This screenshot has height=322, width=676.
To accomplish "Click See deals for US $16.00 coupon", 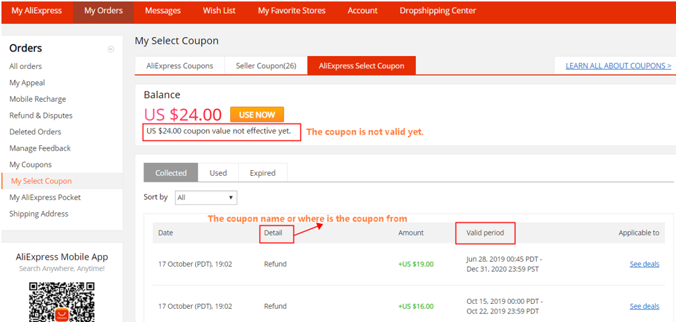I will [644, 306].
